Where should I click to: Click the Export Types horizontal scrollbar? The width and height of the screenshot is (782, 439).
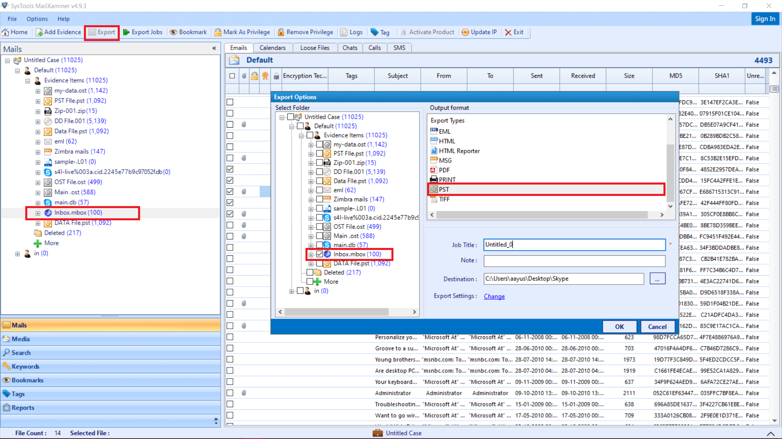pyautogui.click(x=542, y=215)
